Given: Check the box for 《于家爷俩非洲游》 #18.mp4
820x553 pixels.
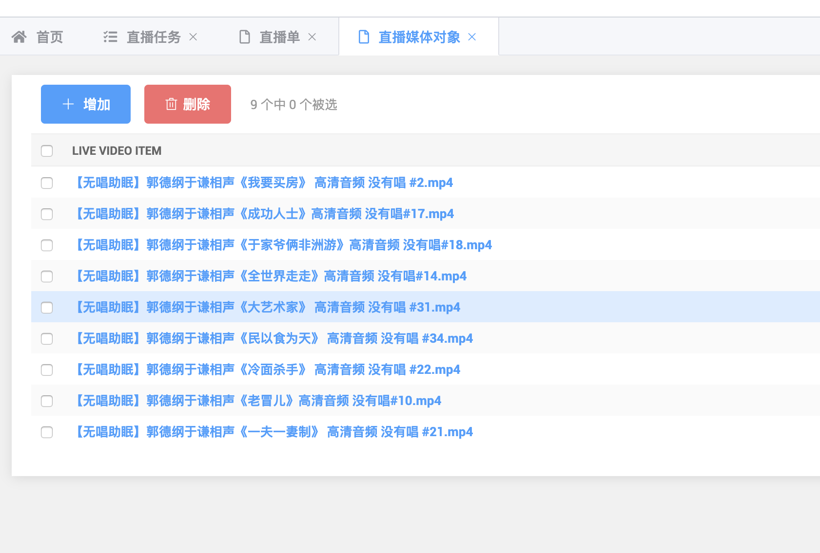Looking at the screenshot, I should pos(47,245).
